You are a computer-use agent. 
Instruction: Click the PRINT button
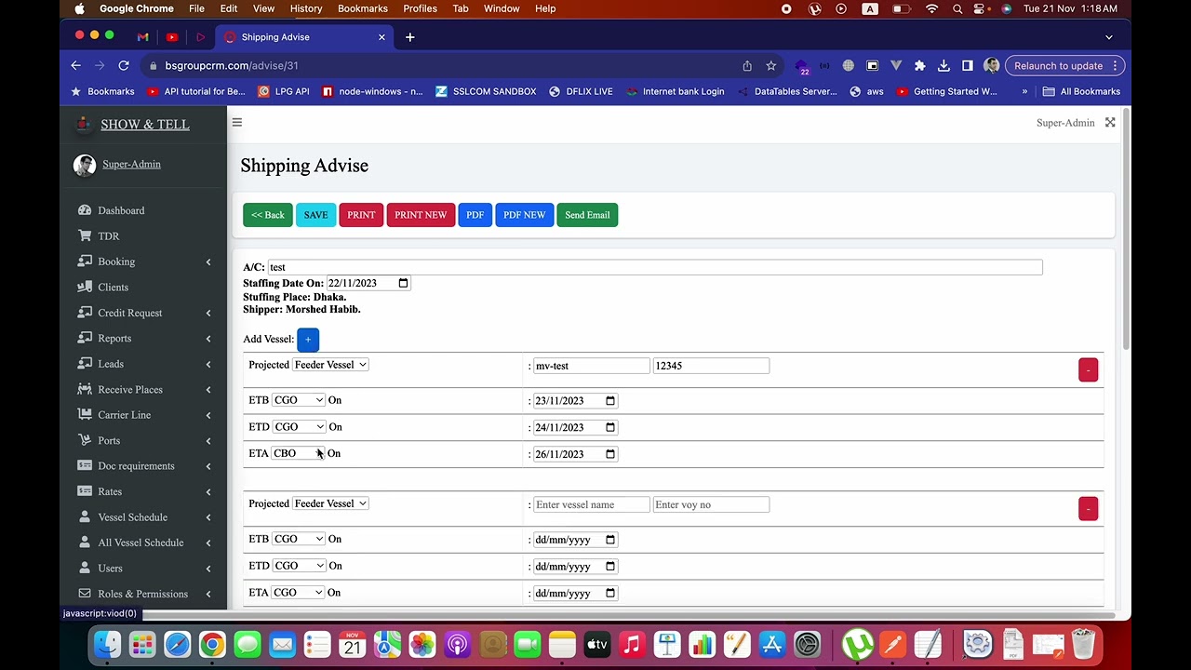pyautogui.click(x=361, y=215)
